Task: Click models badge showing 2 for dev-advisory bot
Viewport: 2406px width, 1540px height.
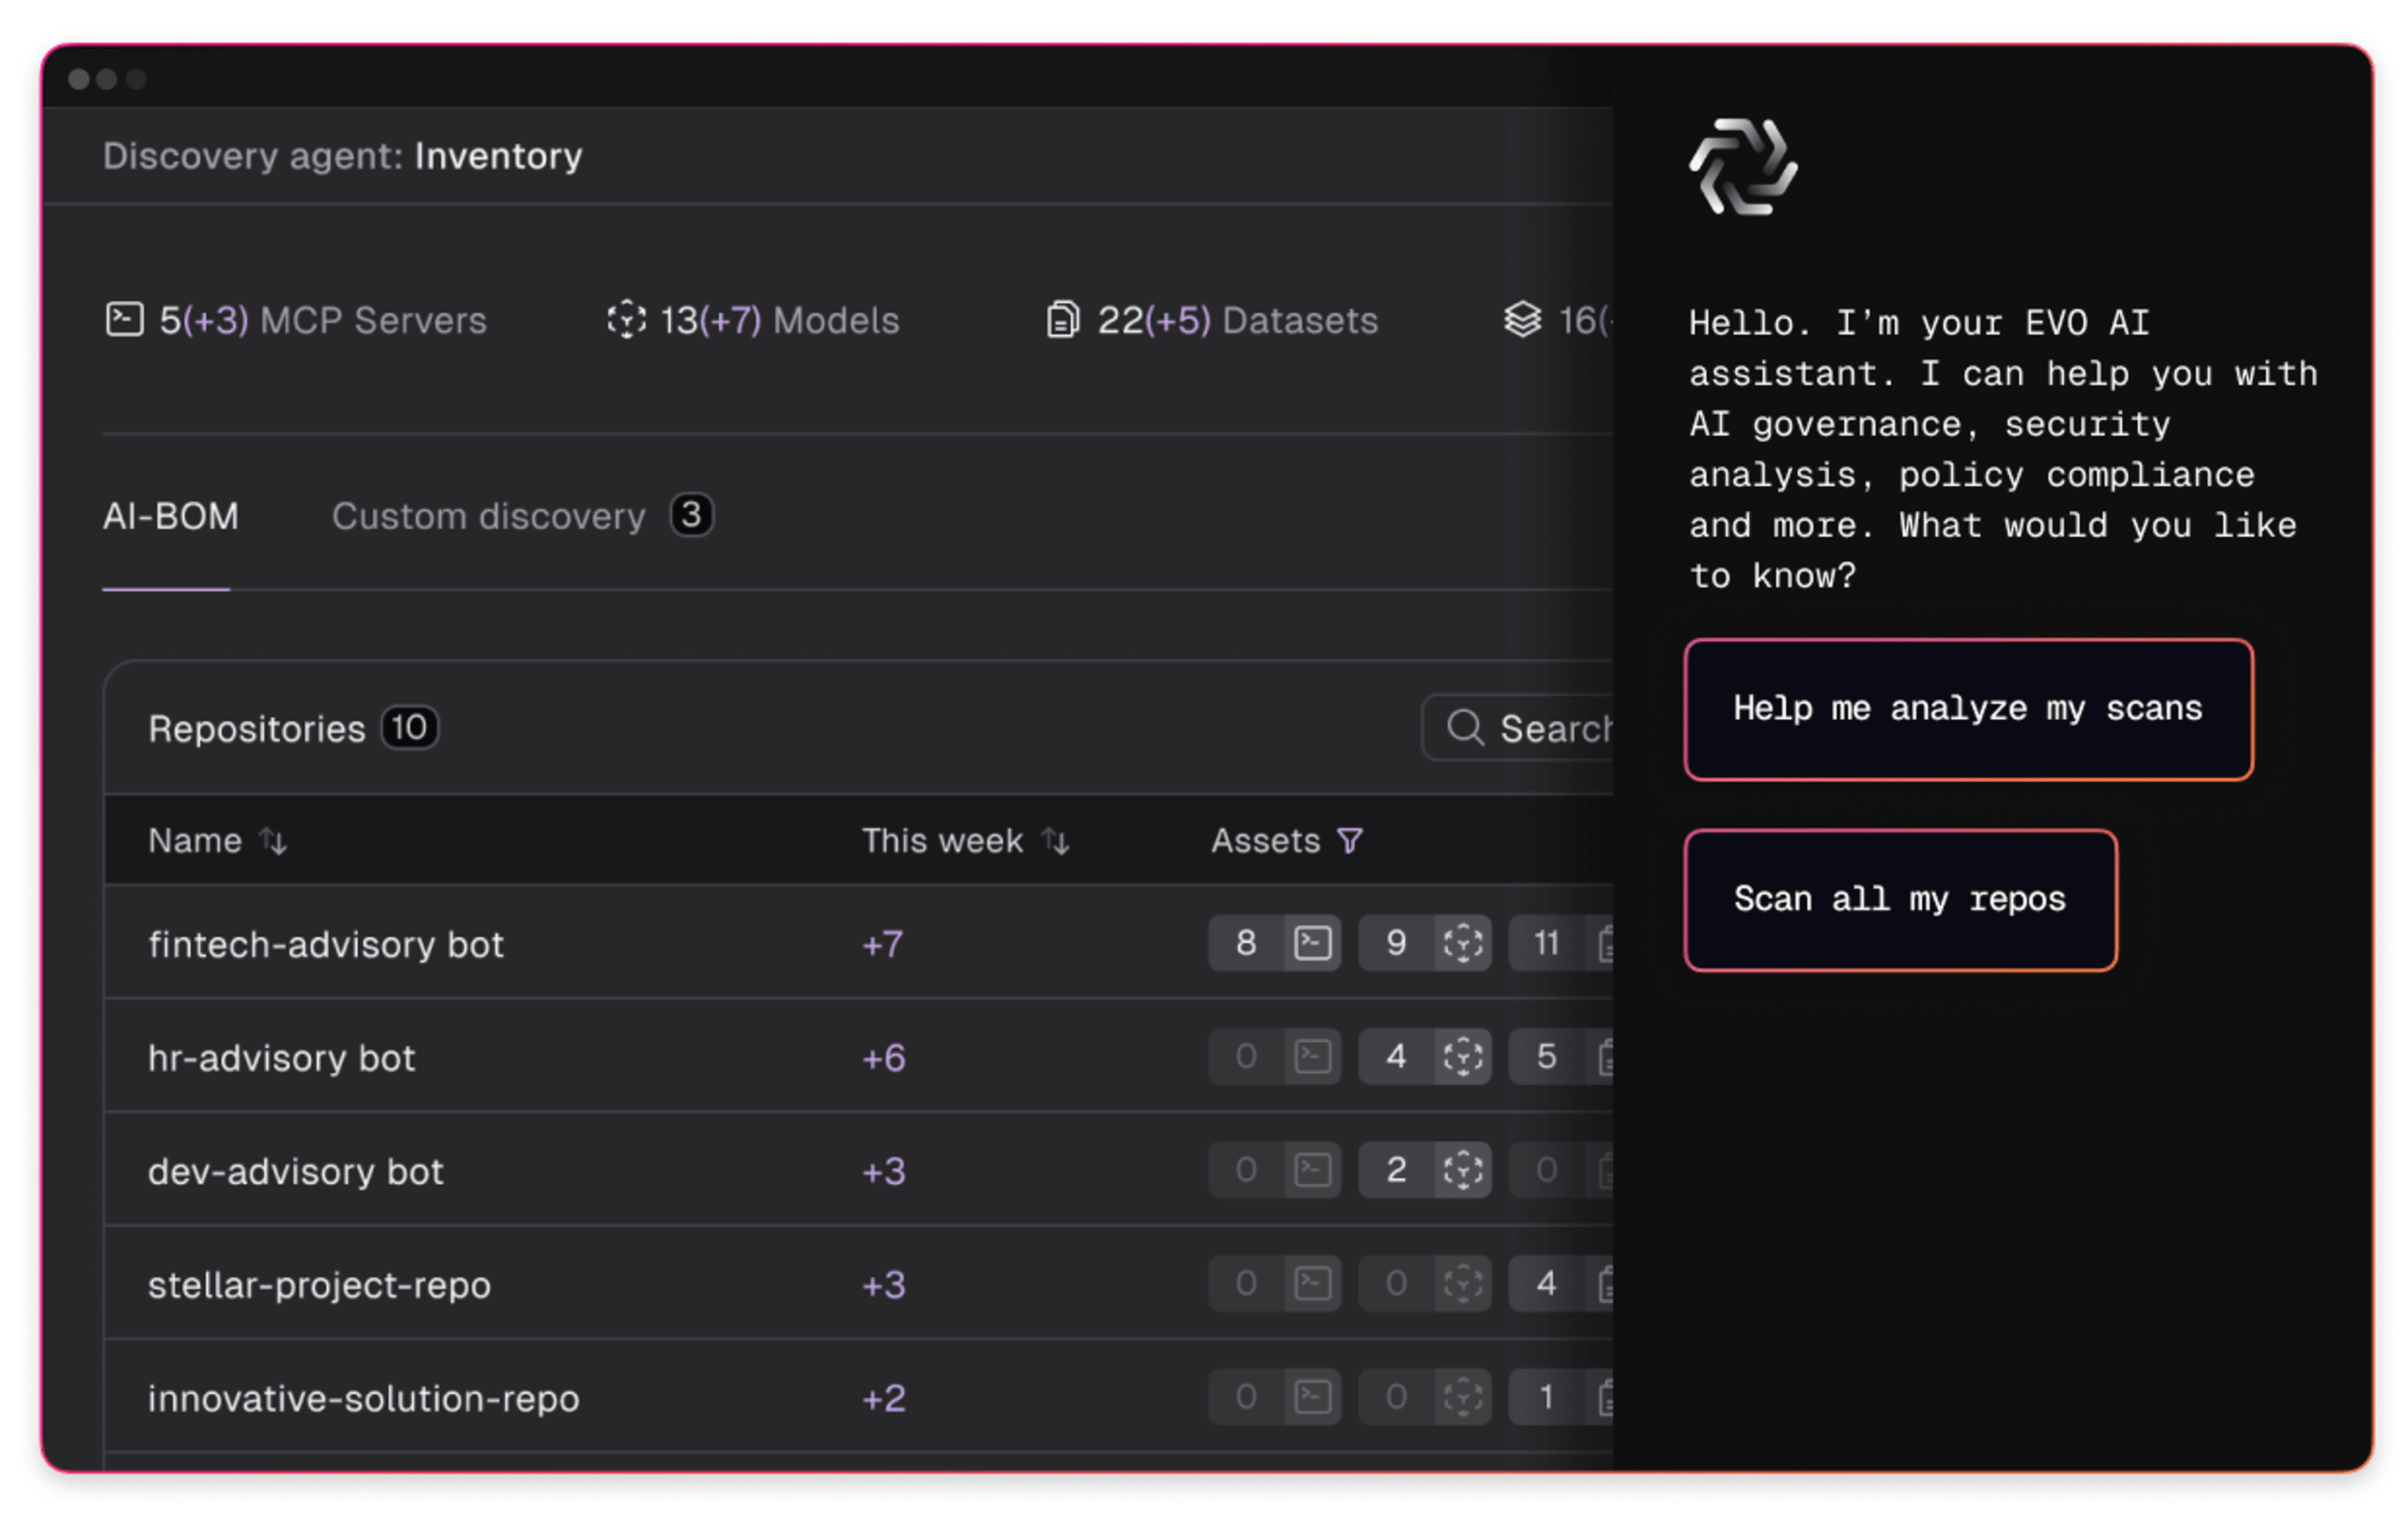Action: (1425, 1170)
